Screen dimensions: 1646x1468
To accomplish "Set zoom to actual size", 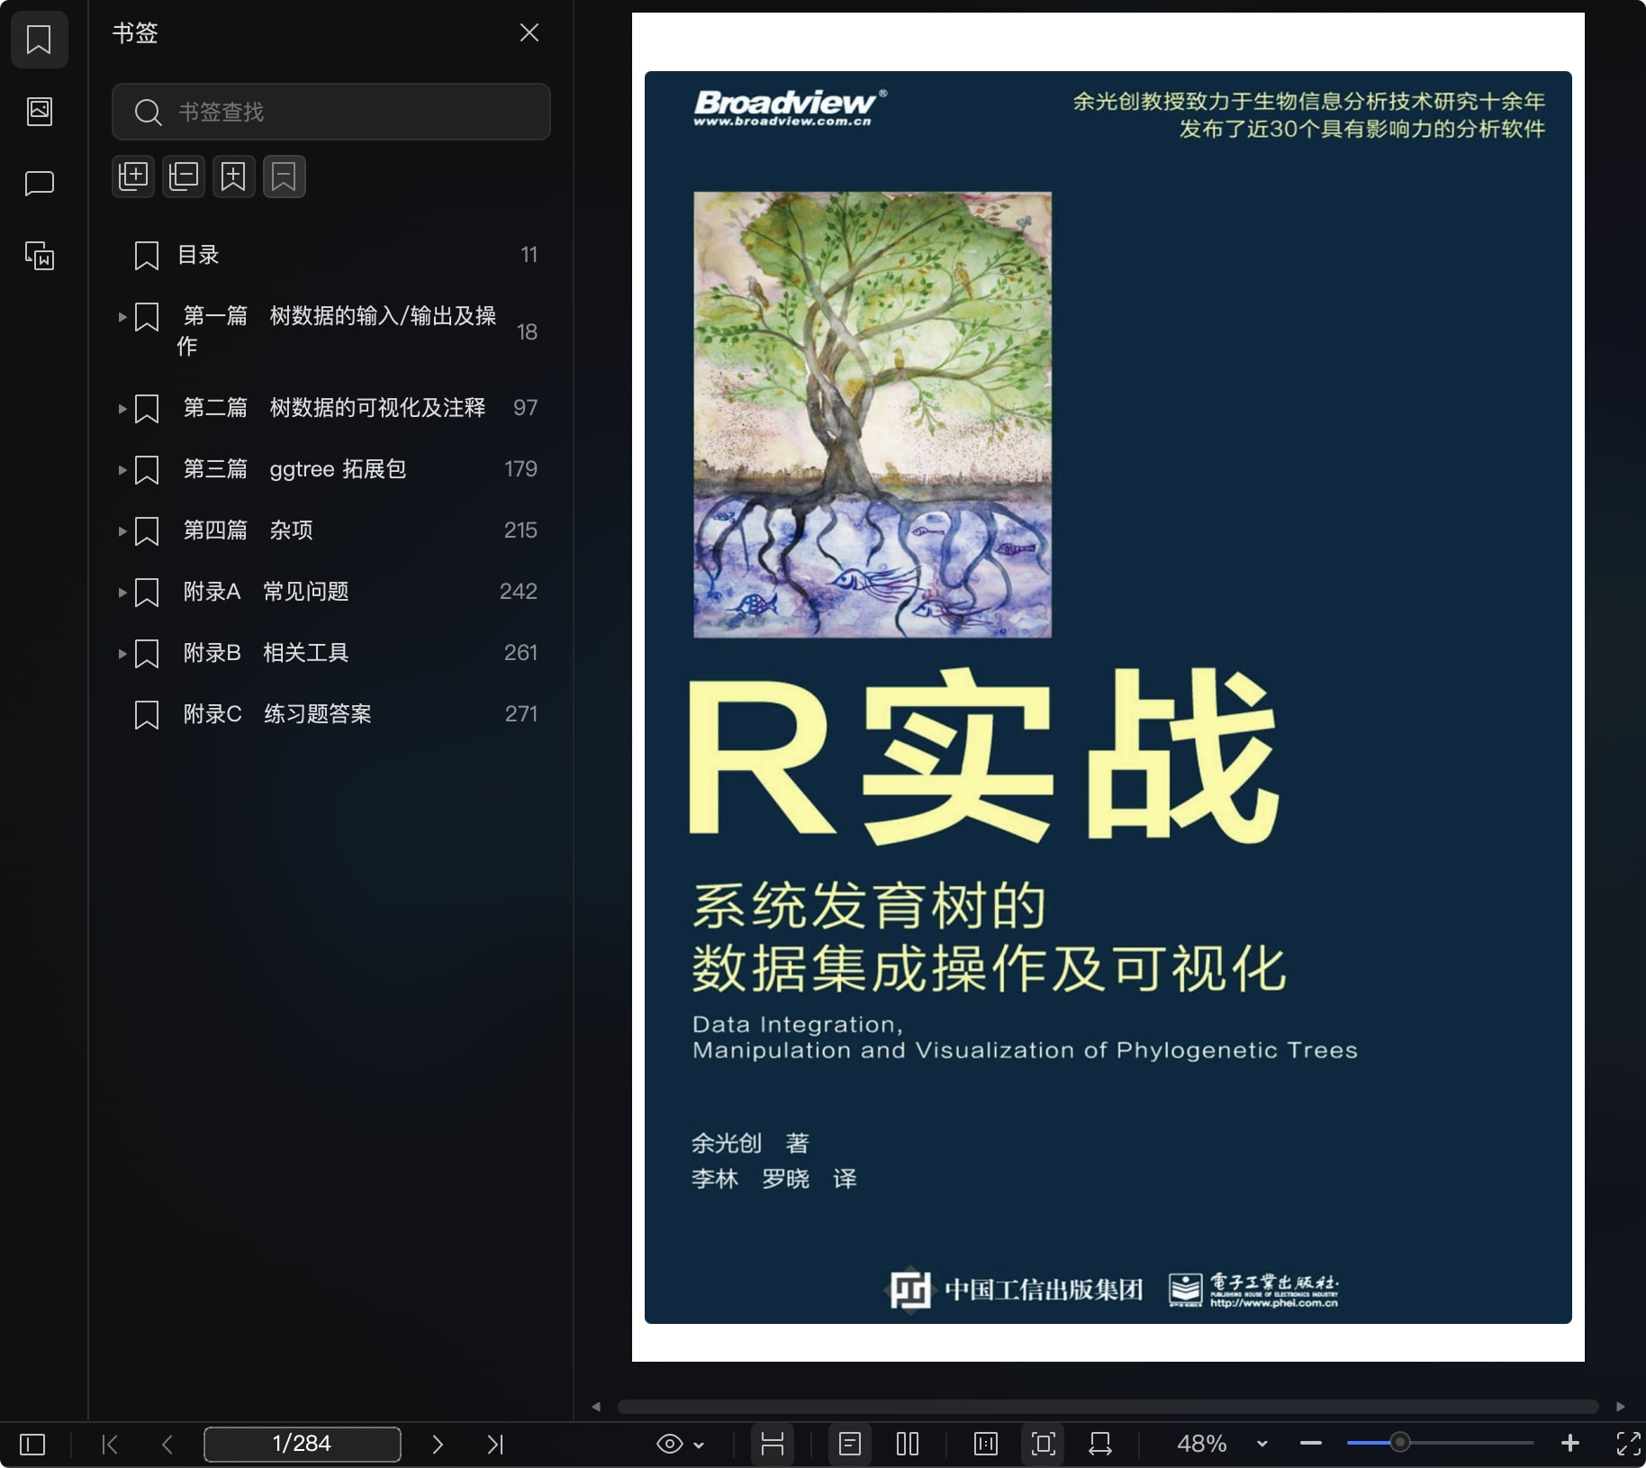I will pos(986,1445).
